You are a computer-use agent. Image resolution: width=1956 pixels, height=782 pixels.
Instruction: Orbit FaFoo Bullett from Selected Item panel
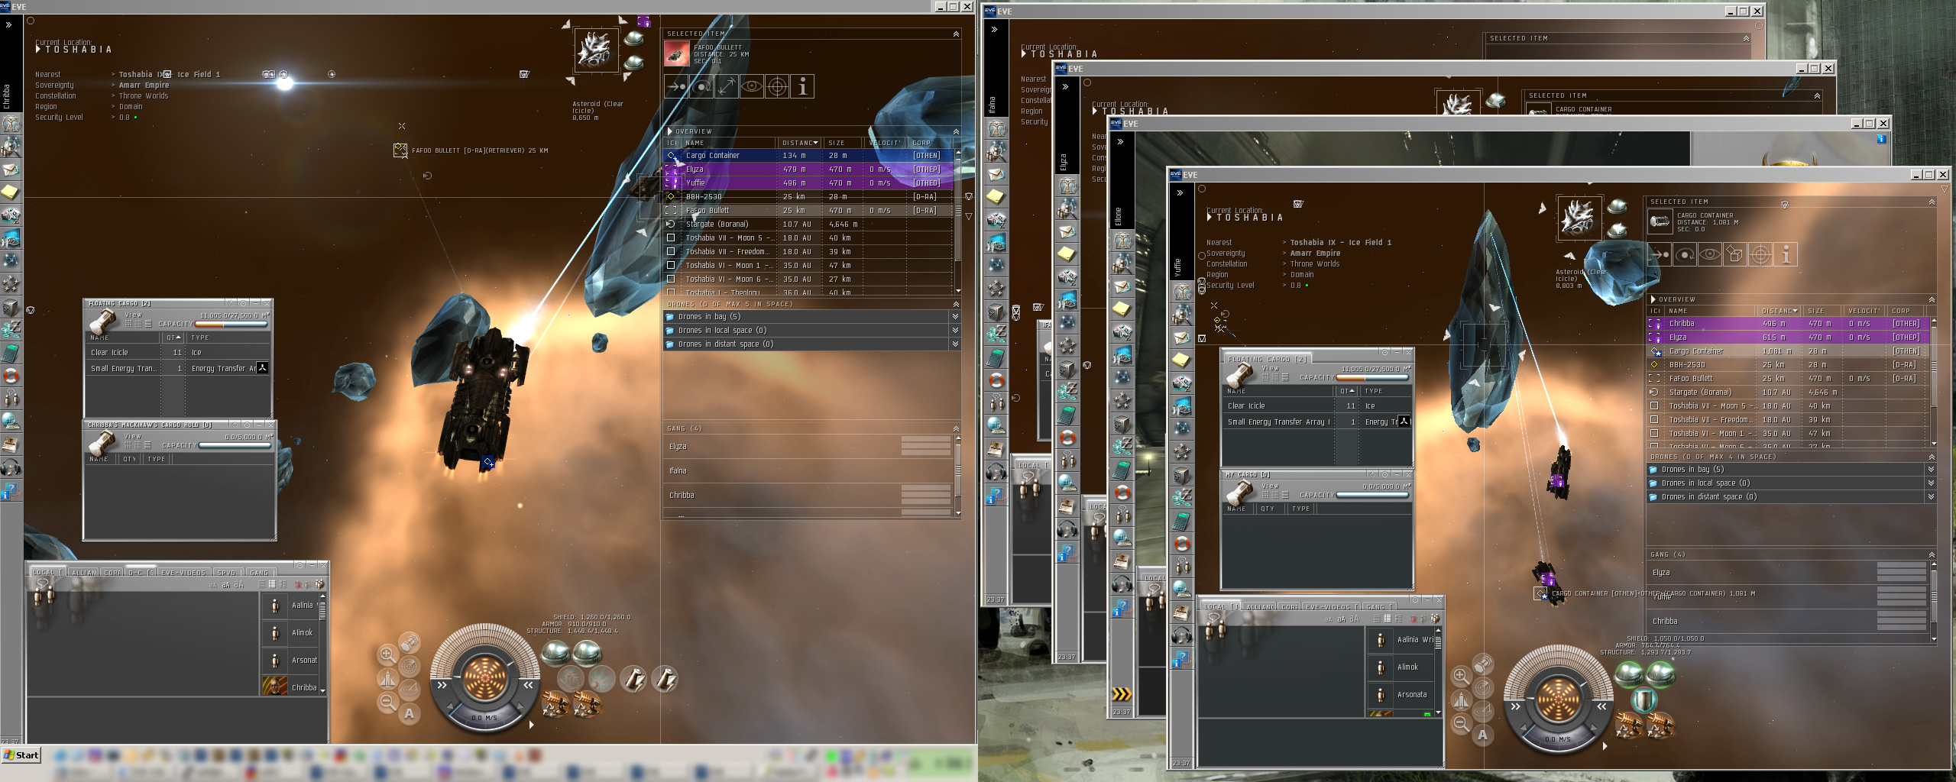point(701,86)
